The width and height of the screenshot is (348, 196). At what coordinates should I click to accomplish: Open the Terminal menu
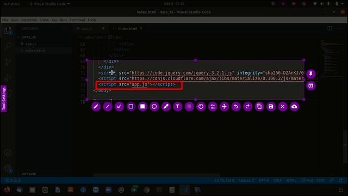(x=77, y=20)
